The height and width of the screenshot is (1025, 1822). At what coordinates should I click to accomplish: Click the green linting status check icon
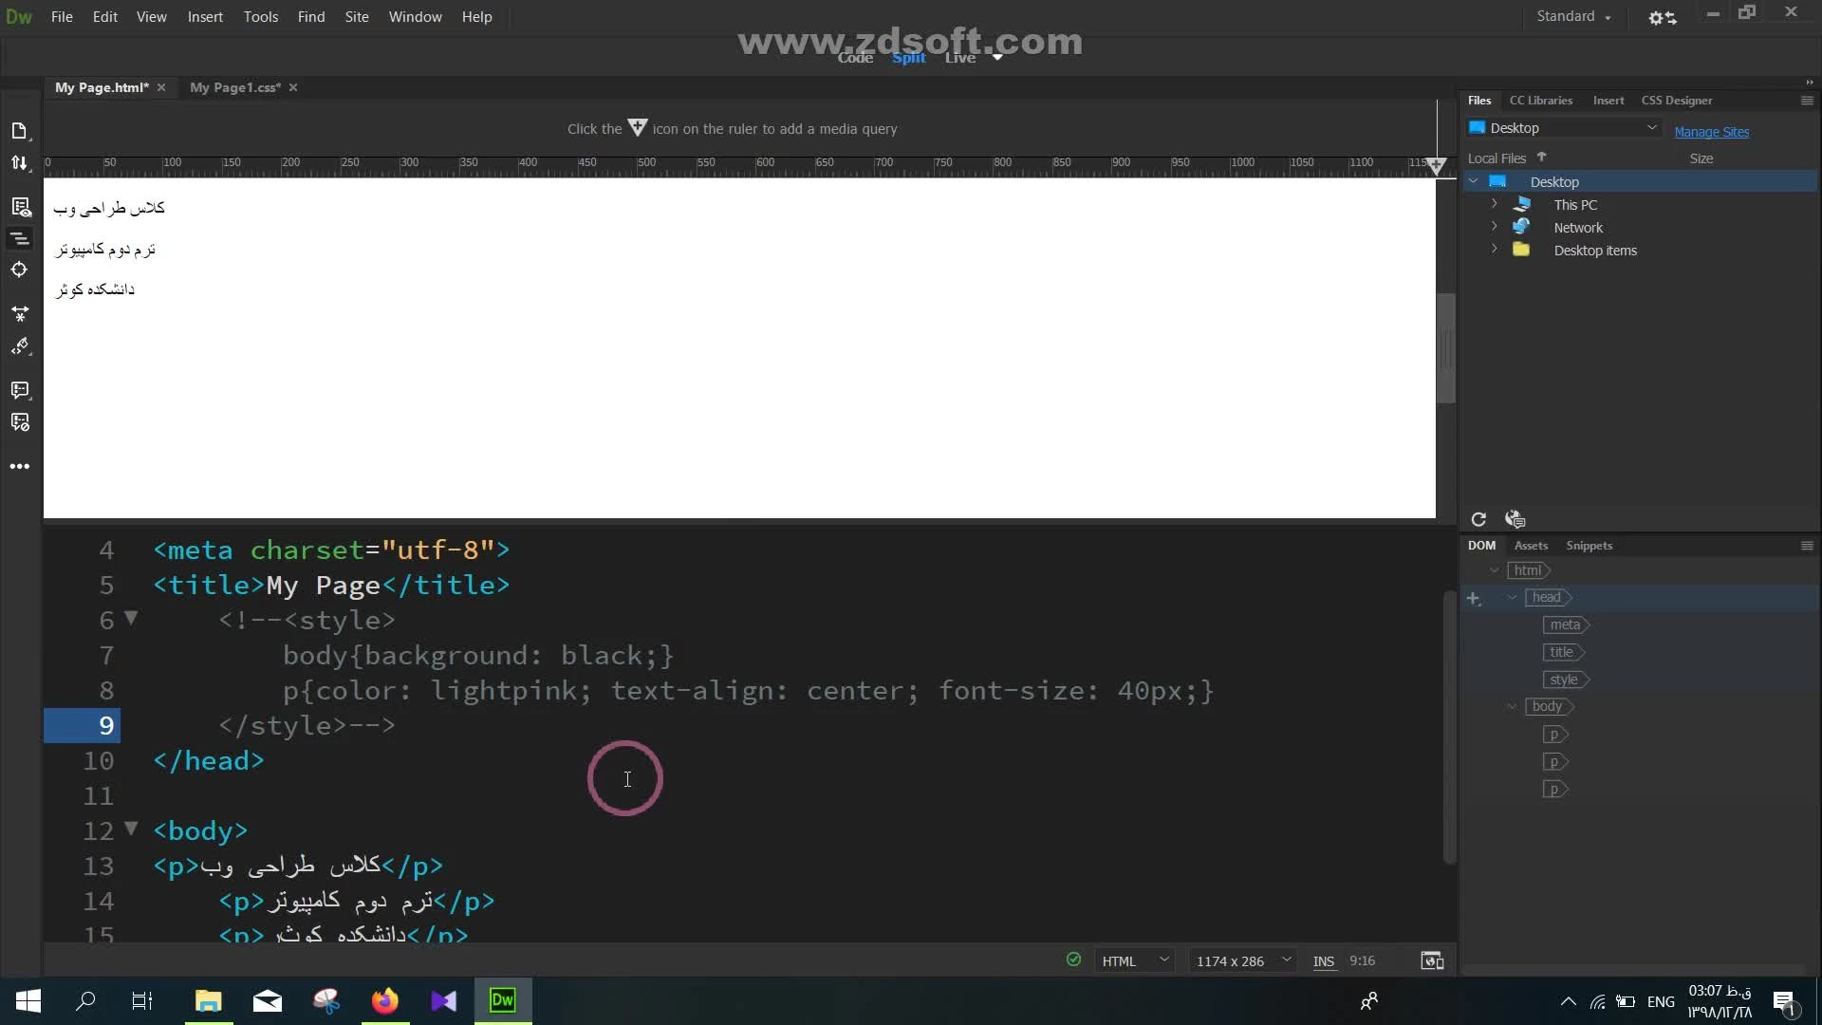click(x=1073, y=960)
